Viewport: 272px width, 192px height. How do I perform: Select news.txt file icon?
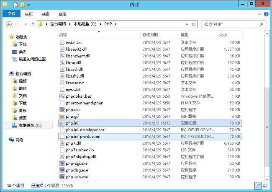[x=62, y=89]
